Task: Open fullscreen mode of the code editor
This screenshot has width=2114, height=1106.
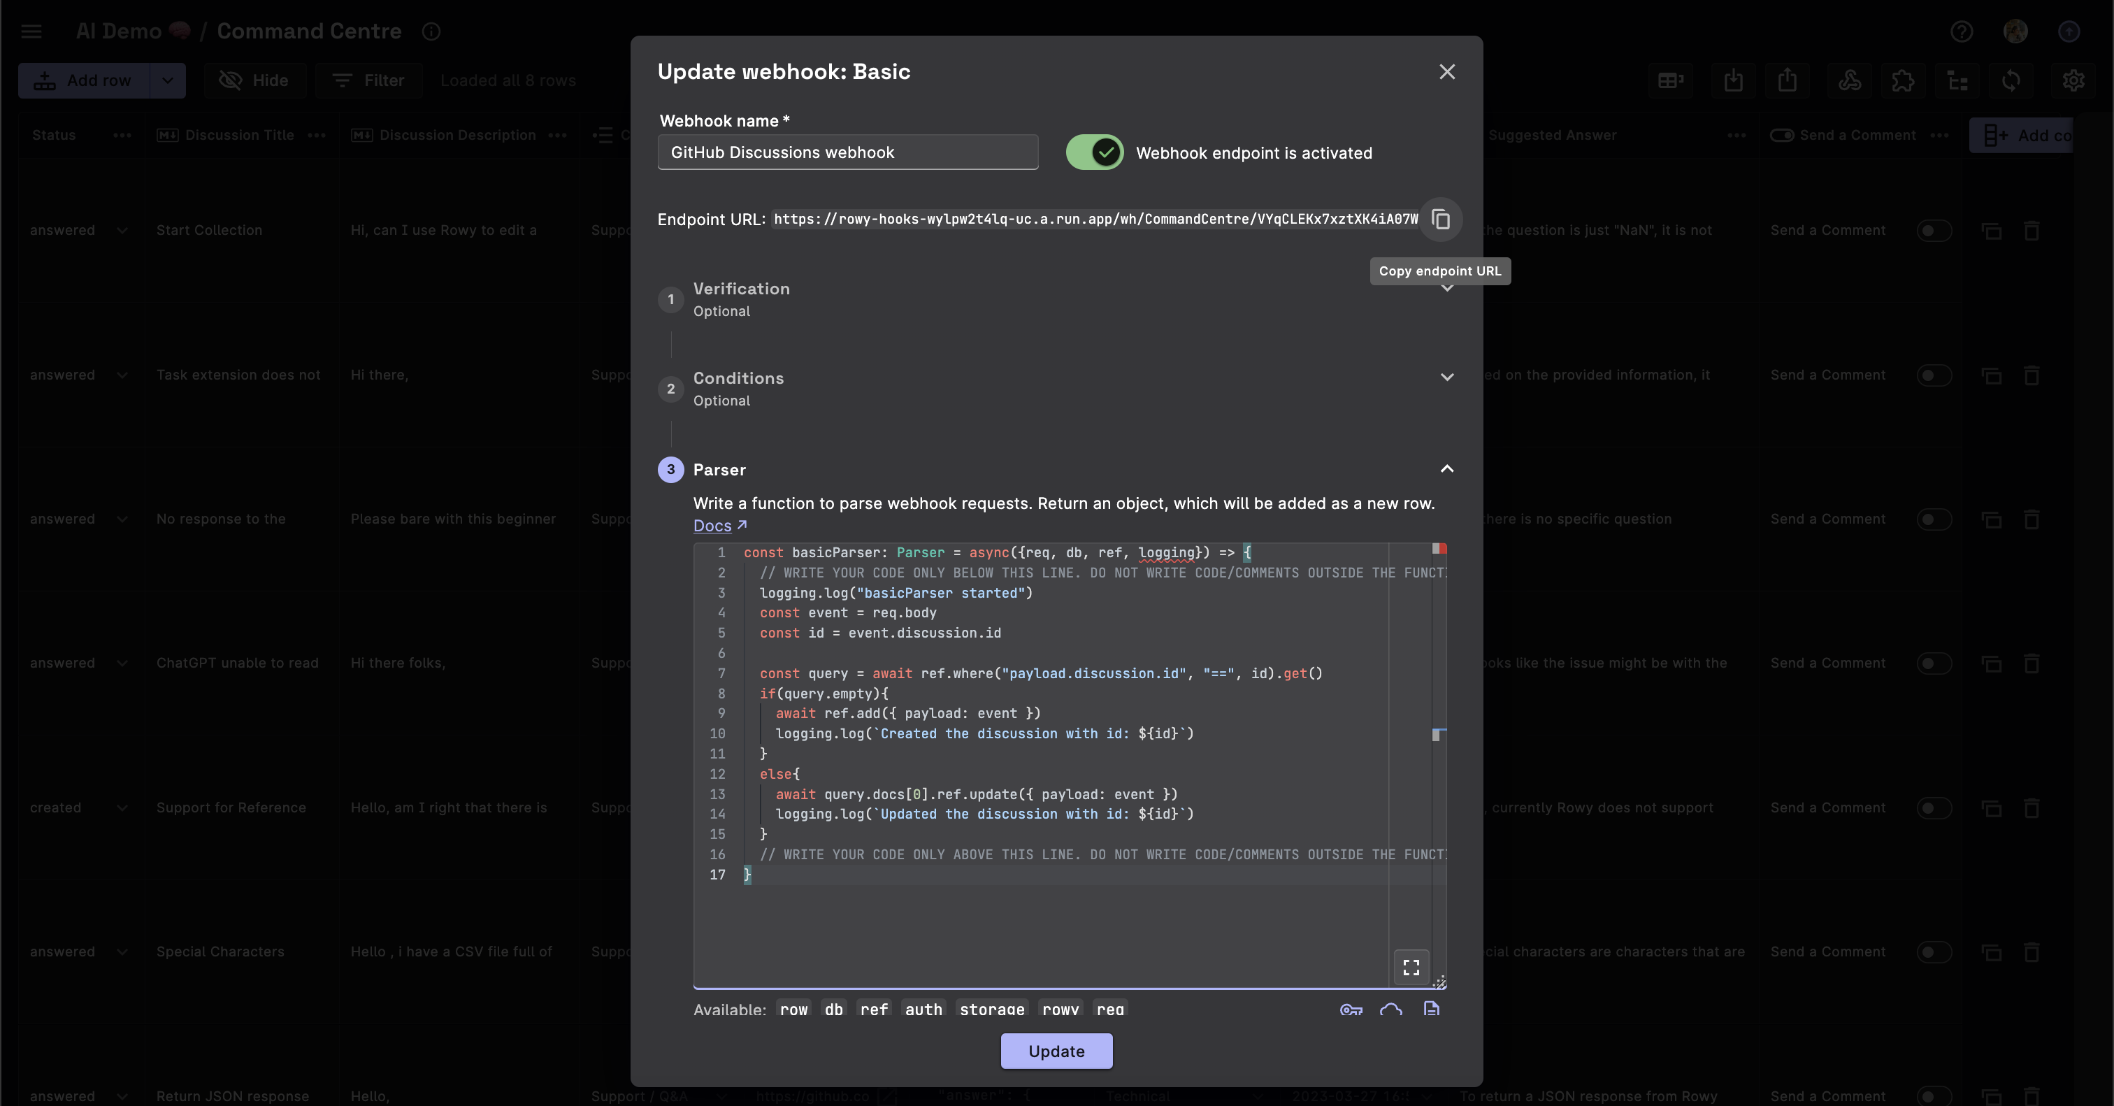Action: pyautogui.click(x=1411, y=968)
